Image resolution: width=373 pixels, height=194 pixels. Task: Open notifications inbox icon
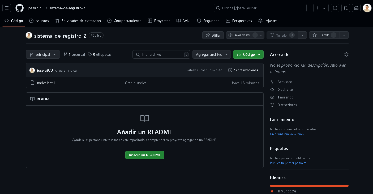356,8
